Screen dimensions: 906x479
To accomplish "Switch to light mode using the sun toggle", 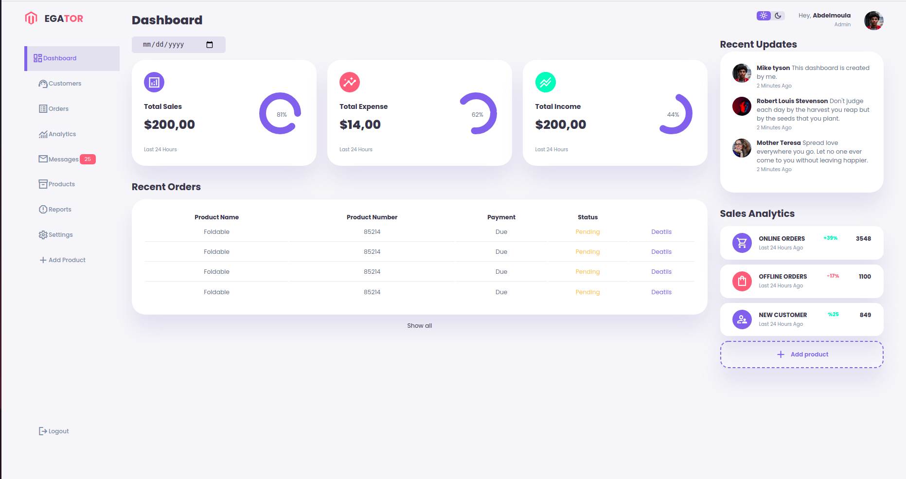I will (x=763, y=15).
